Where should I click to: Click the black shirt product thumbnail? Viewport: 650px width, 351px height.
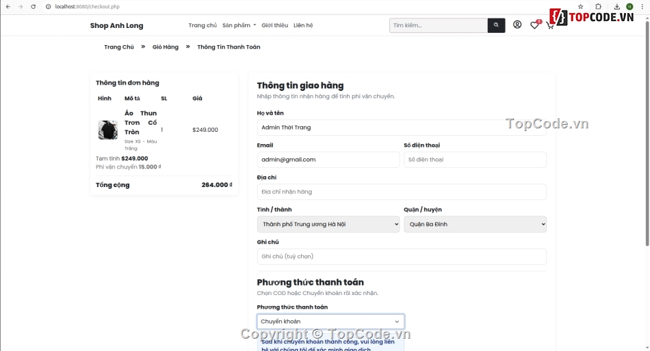[108, 130]
